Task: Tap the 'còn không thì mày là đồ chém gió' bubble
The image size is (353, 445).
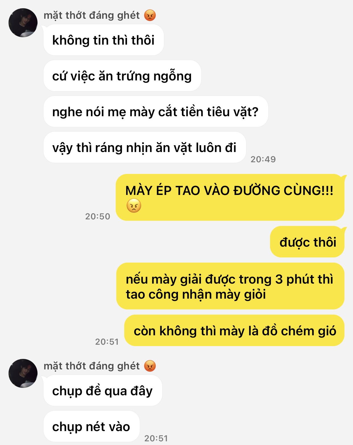Action: (x=234, y=330)
